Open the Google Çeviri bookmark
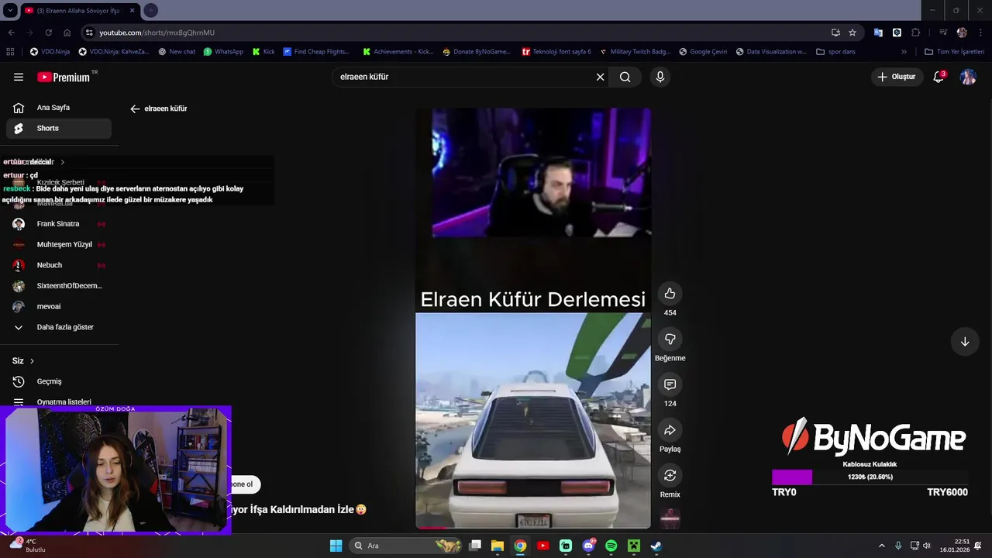 703,52
